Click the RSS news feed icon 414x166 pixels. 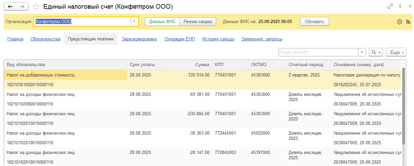click(x=408, y=22)
